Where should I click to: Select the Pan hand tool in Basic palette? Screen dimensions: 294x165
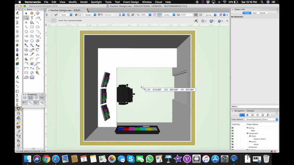click(x=32, y=13)
